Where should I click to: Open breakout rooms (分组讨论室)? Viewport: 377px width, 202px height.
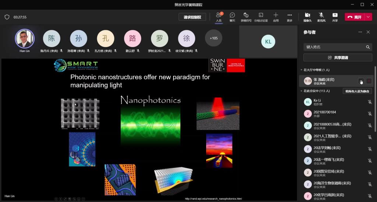click(x=261, y=17)
